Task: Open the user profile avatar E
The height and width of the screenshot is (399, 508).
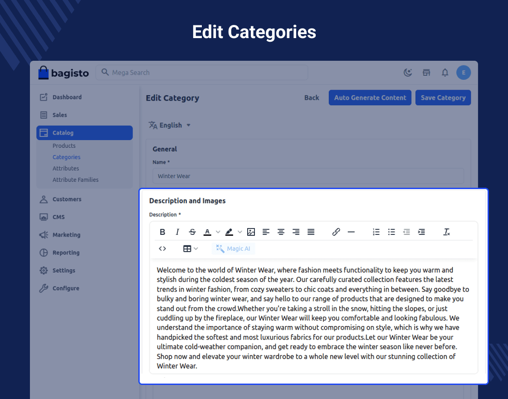Action: tap(464, 73)
